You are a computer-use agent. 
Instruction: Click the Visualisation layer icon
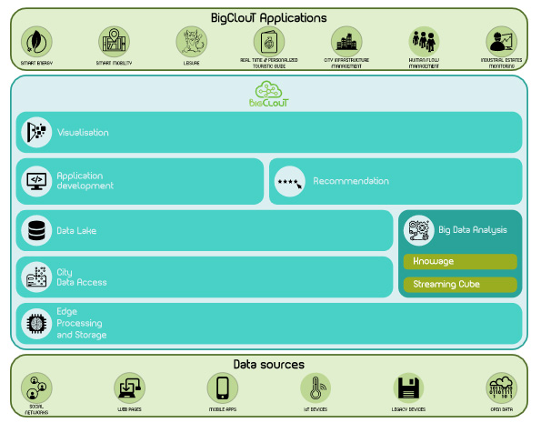[x=36, y=132]
